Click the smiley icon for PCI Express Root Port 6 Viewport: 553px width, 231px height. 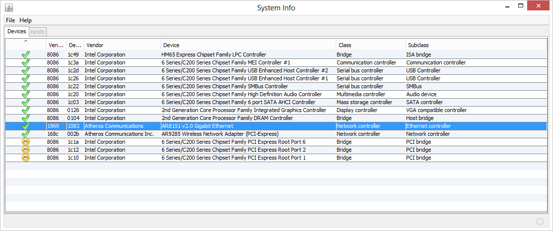[26, 142]
